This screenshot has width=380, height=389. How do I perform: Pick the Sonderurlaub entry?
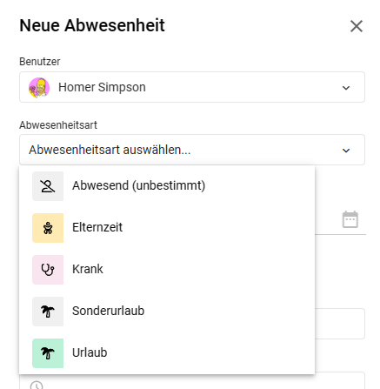(167, 312)
